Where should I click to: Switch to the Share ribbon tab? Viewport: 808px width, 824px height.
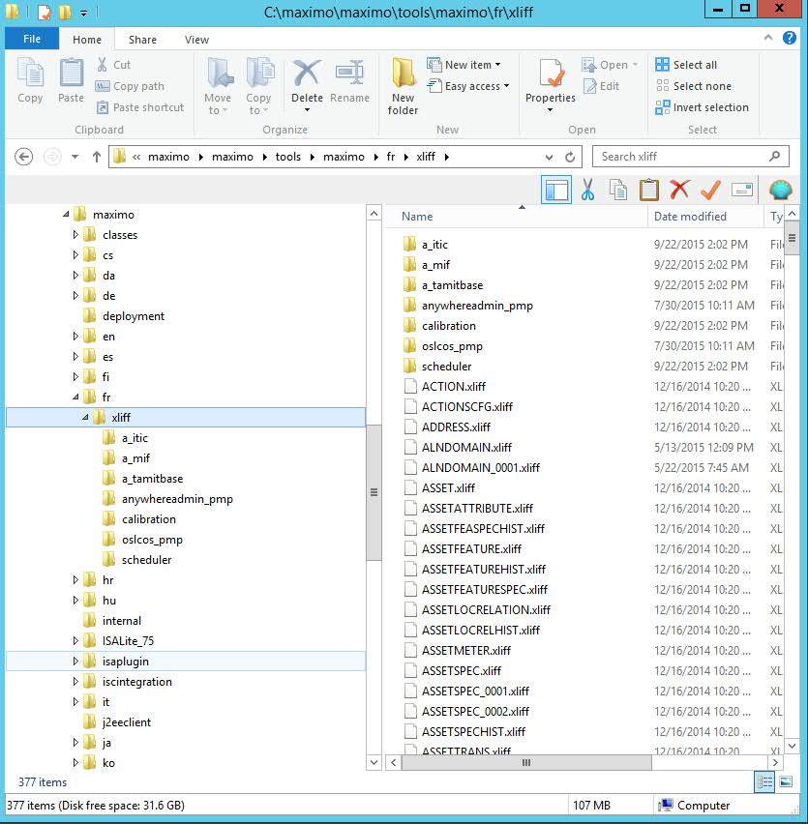(142, 40)
